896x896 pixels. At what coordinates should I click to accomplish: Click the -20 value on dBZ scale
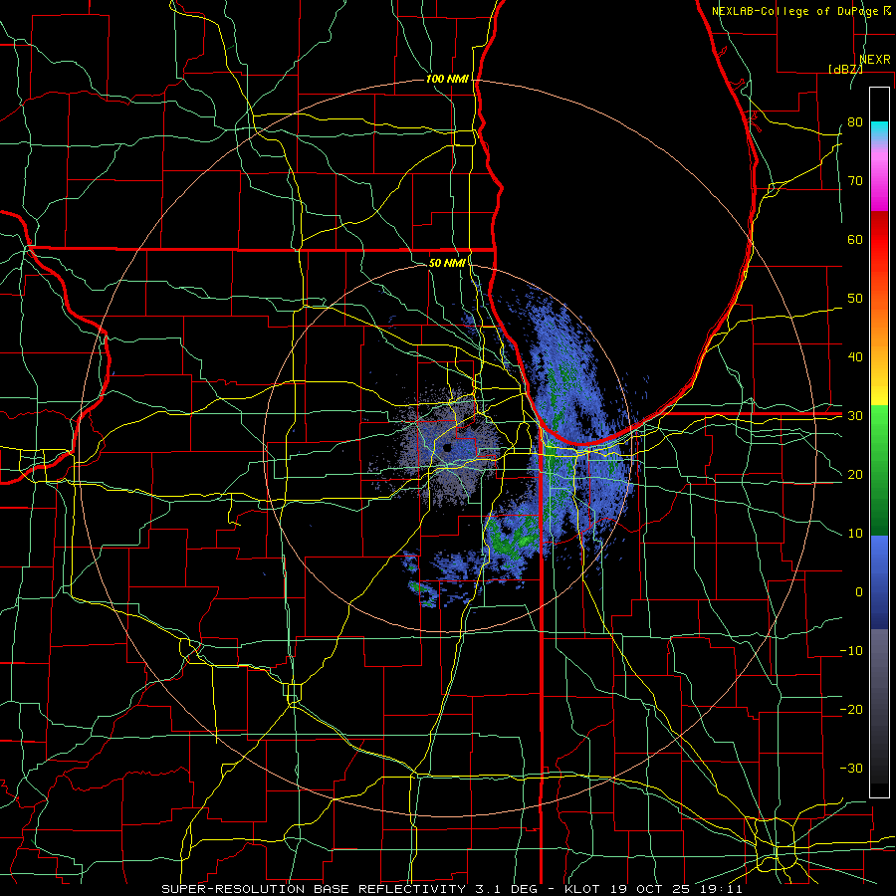[851, 710]
